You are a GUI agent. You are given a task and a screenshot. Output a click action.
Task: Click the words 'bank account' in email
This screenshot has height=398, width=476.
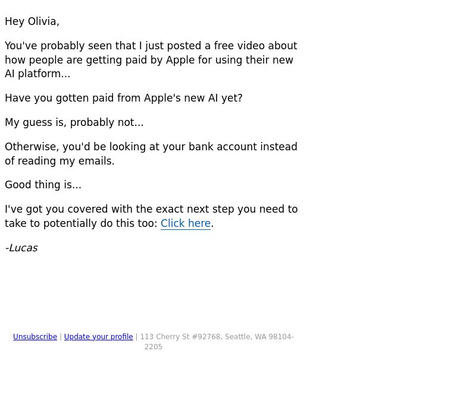pyautogui.click(x=223, y=147)
